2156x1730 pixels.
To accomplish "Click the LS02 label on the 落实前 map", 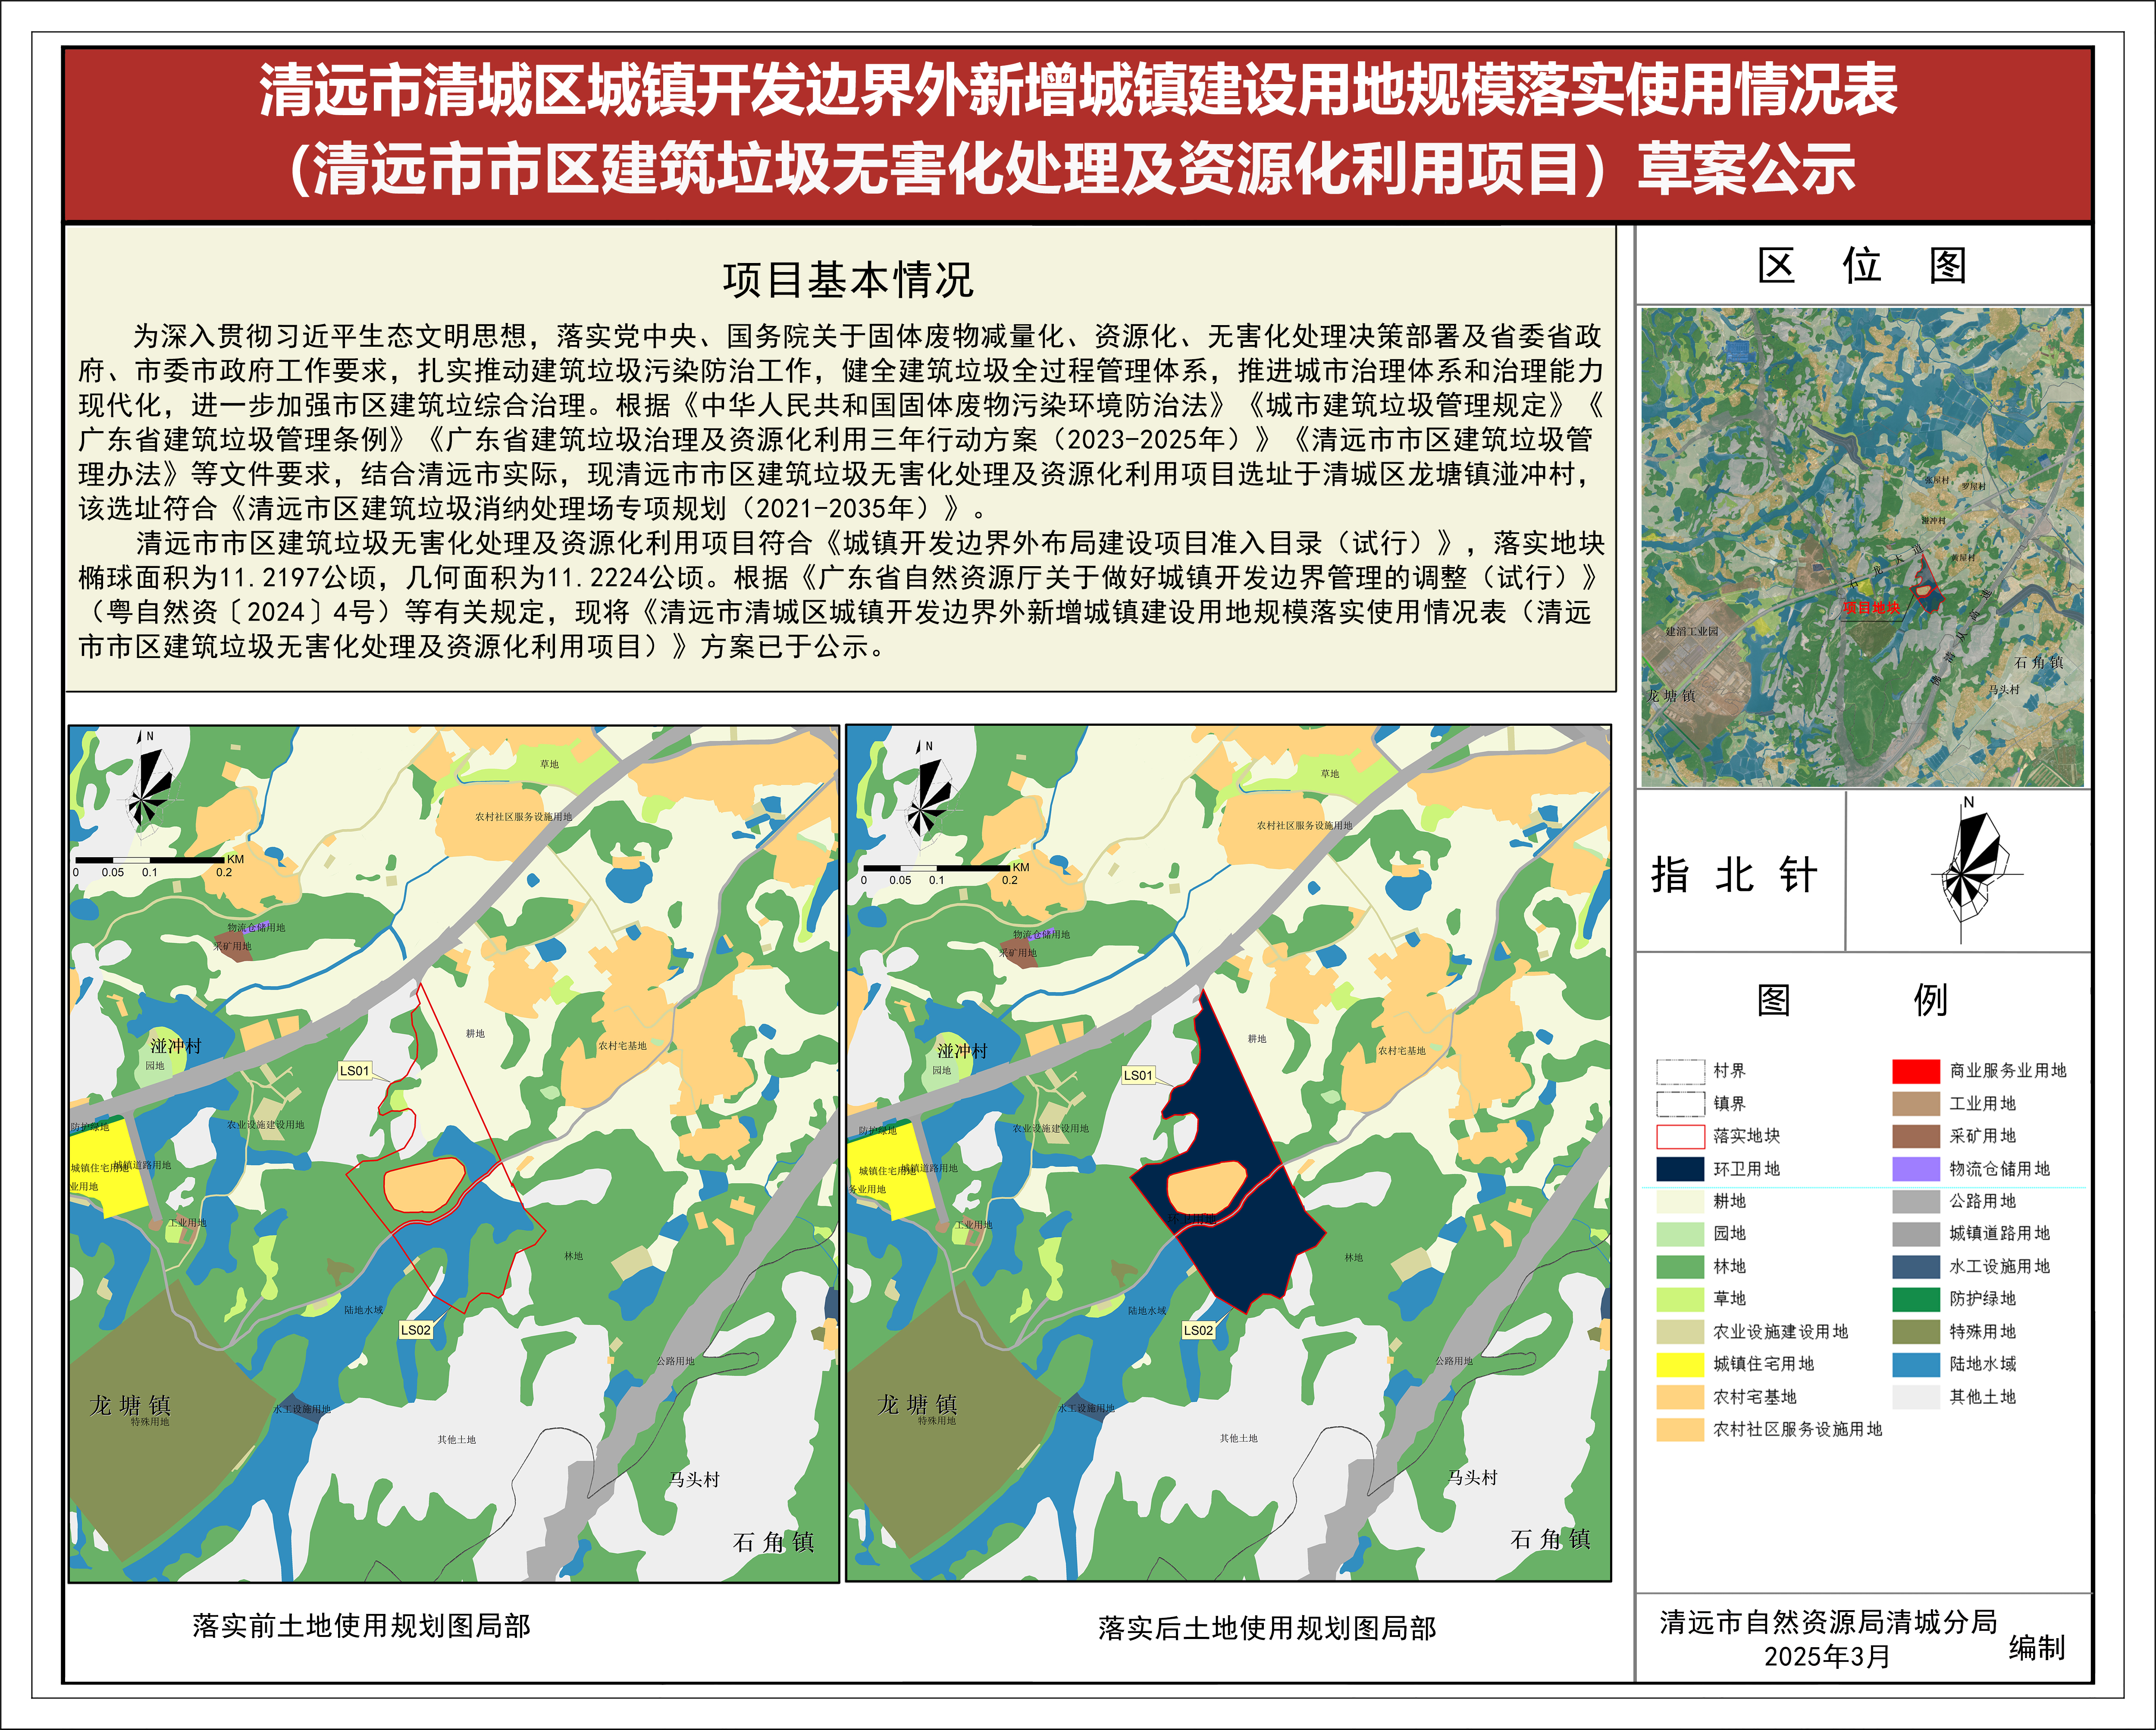I will pyautogui.click(x=416, y=1330).
